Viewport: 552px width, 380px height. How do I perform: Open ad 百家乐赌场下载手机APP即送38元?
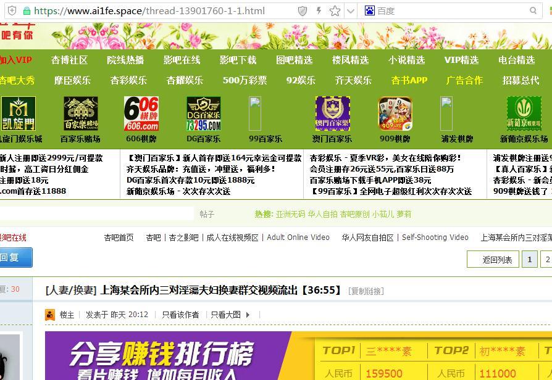click(370, 180)
